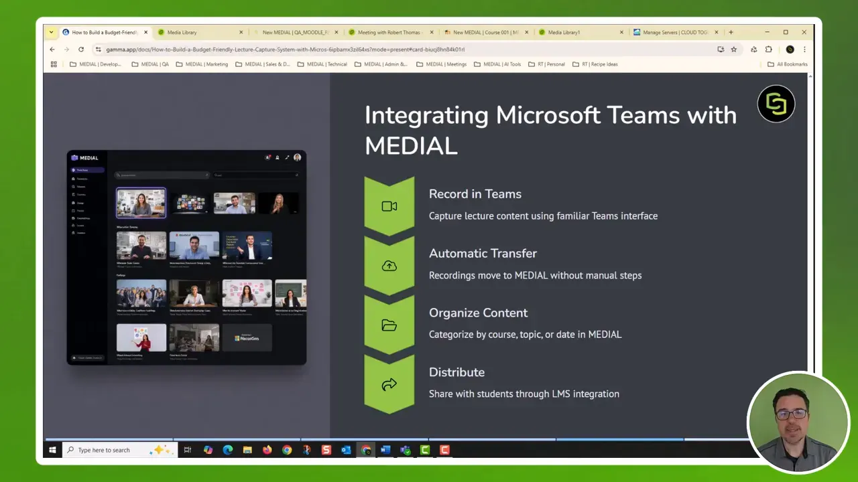
Task: Launch Microsoft Copilot from the taskbar
Action: pyautogui.click(x=208, y=450)
